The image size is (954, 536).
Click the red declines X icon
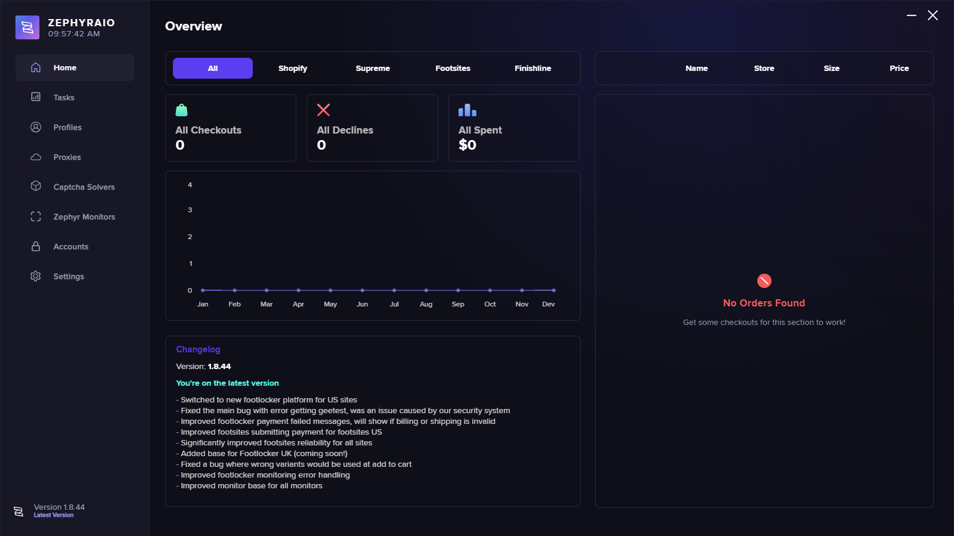point(323,110)
